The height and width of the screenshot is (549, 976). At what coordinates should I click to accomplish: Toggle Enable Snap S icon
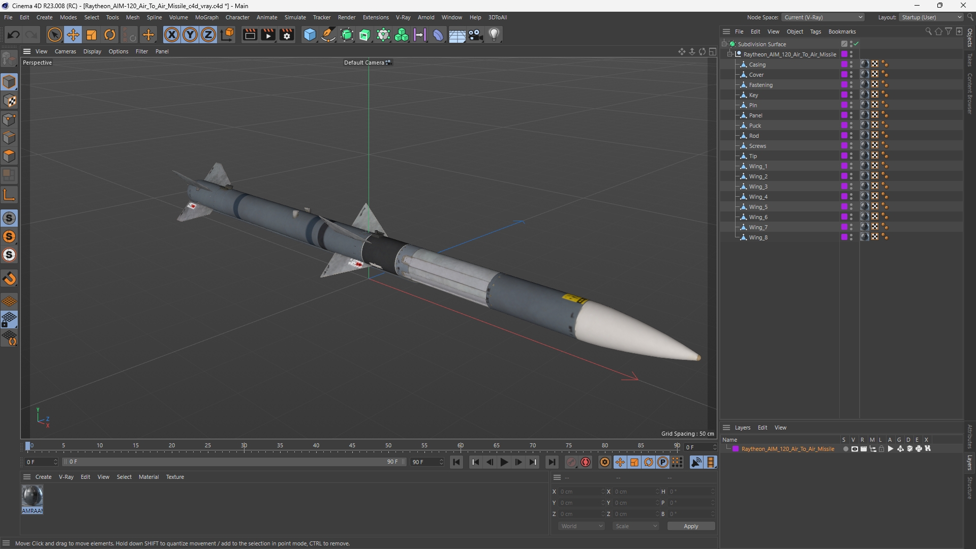[9, 218]
